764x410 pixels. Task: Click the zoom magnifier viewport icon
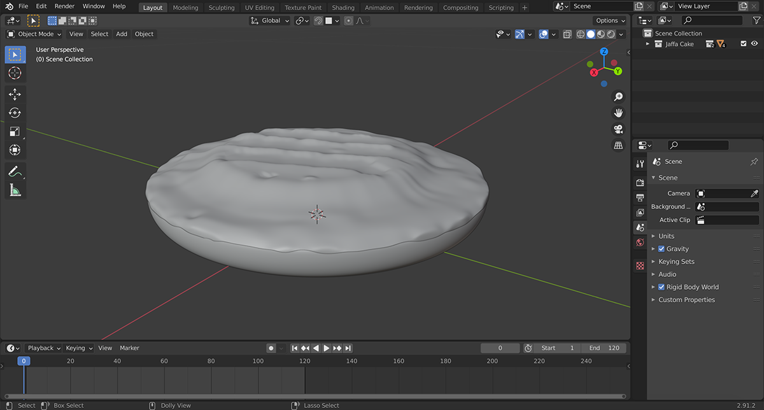[618, 97]
